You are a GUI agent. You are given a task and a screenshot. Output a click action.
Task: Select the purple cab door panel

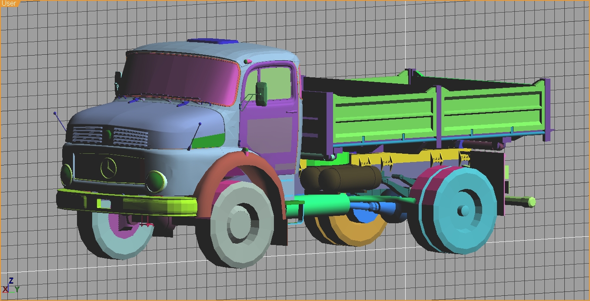(x=267, y=130)
